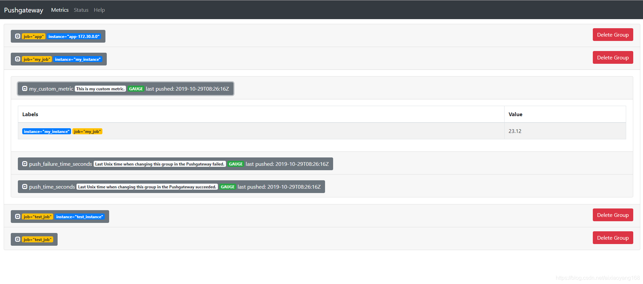Click last pushed timestamp on my_custom_metric

tap(188, 89)
